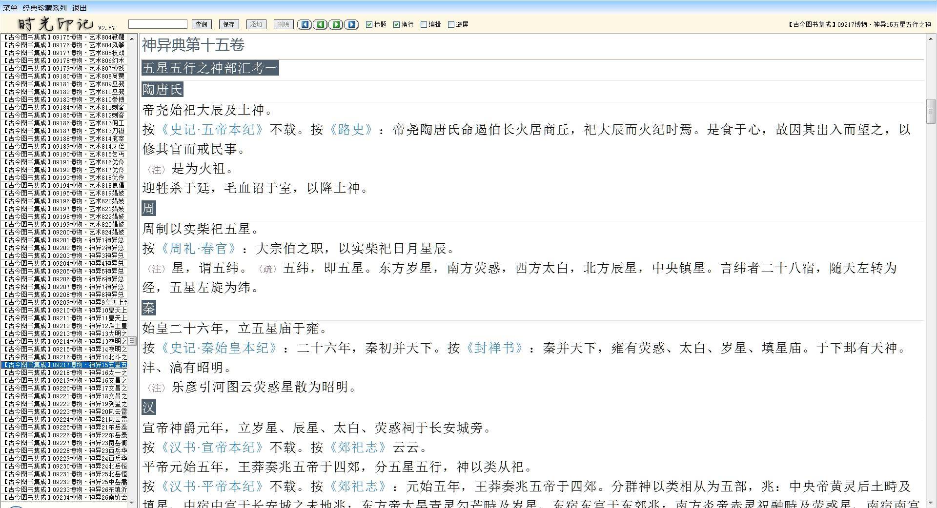Screen dimensions: 937x508
Task: Select list row 09232博物·神异25中岳嵩
Action: [x=64, y=482]
